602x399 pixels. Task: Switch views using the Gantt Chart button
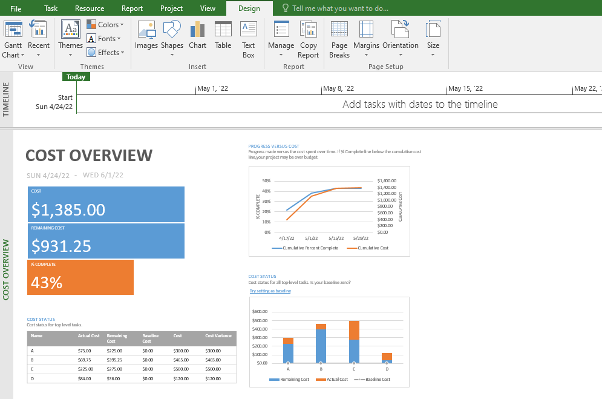pyautogui.click(x=13, y=38)
